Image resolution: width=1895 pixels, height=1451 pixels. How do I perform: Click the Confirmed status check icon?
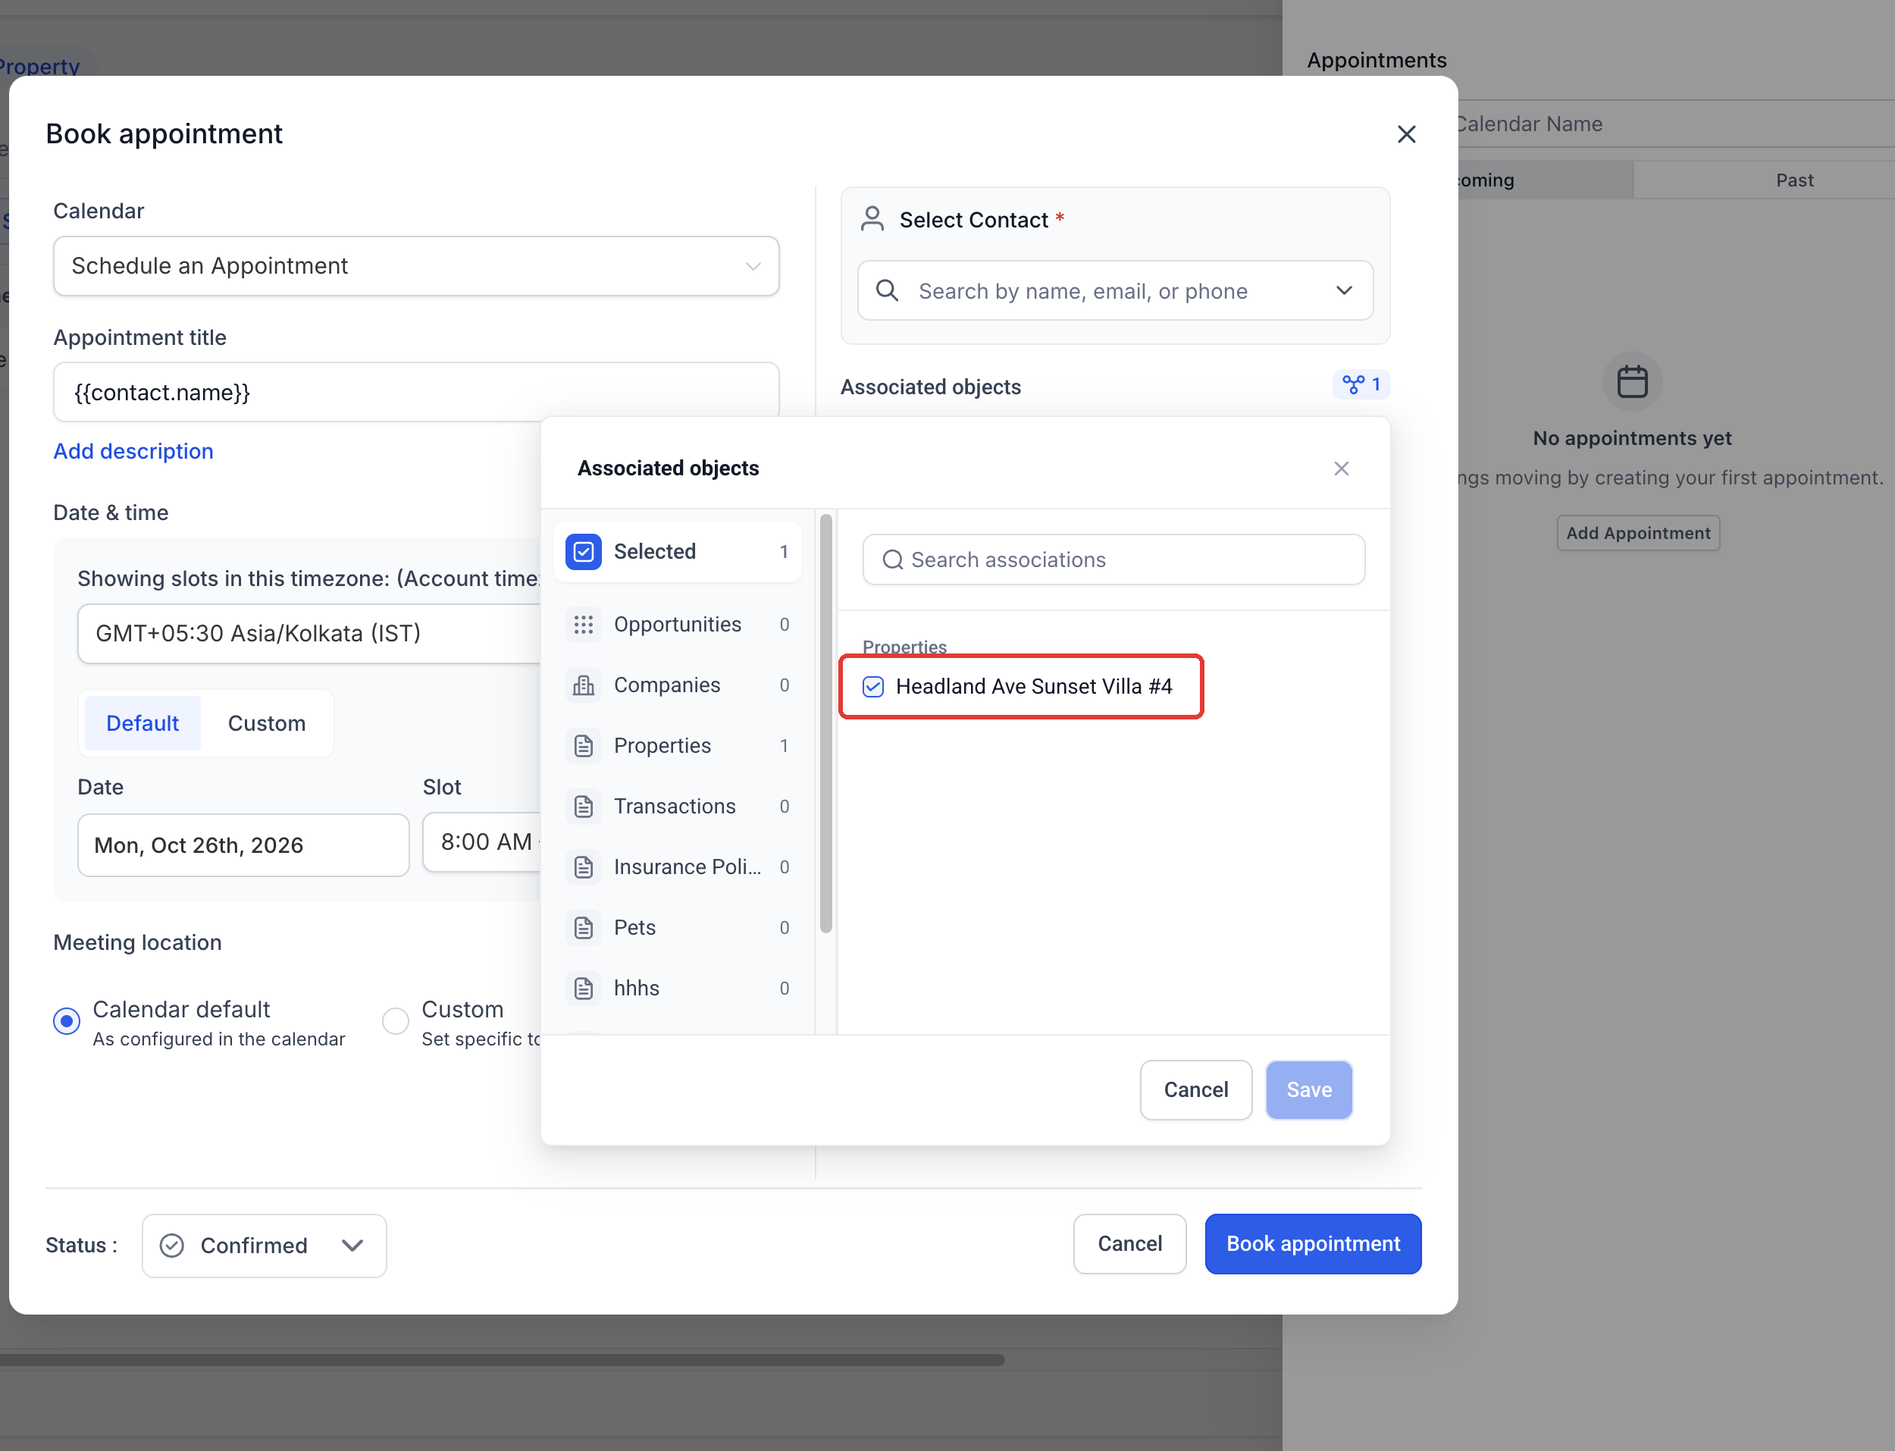pos(172,1246)
